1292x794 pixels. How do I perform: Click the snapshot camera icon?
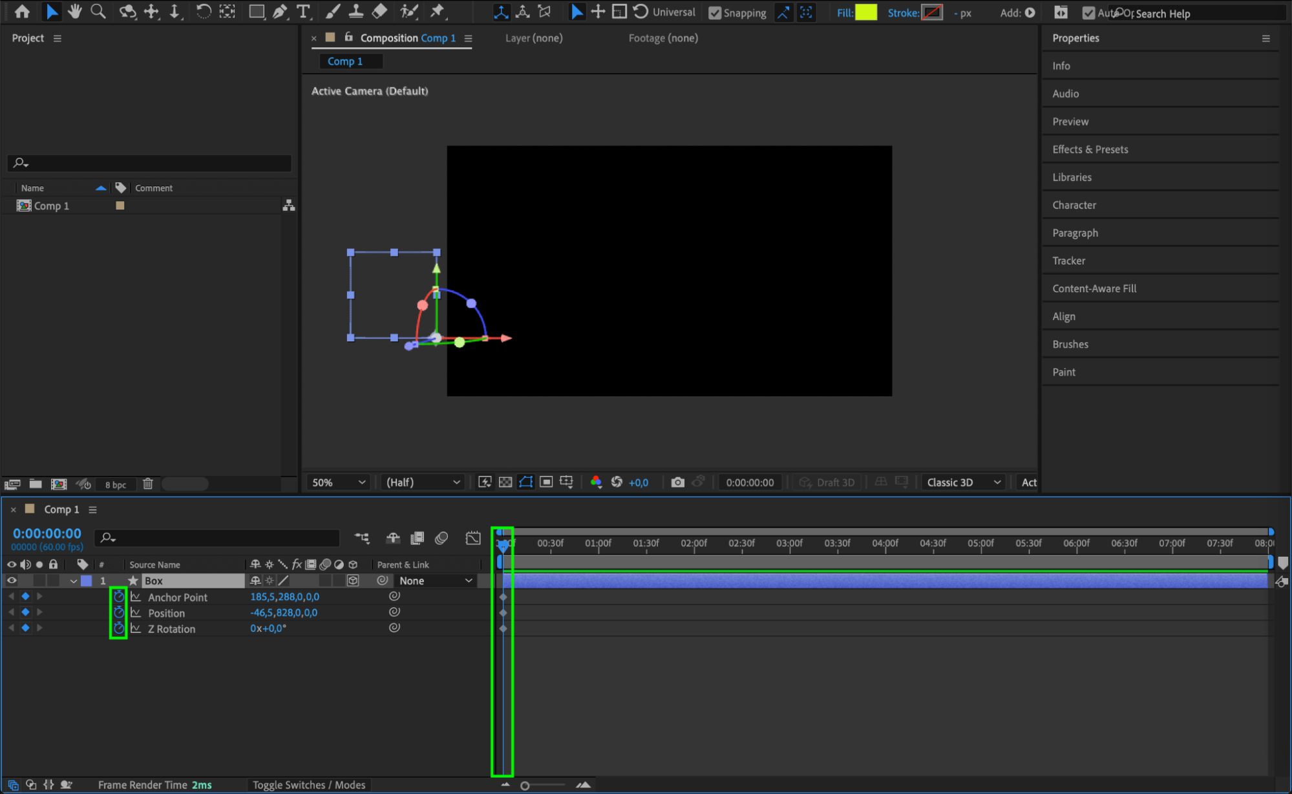[x=677, y=482]
